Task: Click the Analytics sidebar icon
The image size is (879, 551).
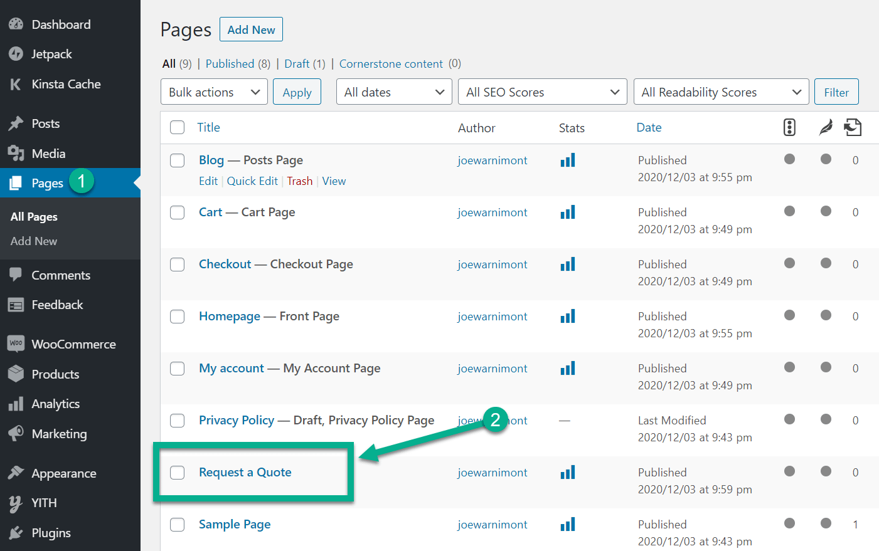Action: (16, 404)
